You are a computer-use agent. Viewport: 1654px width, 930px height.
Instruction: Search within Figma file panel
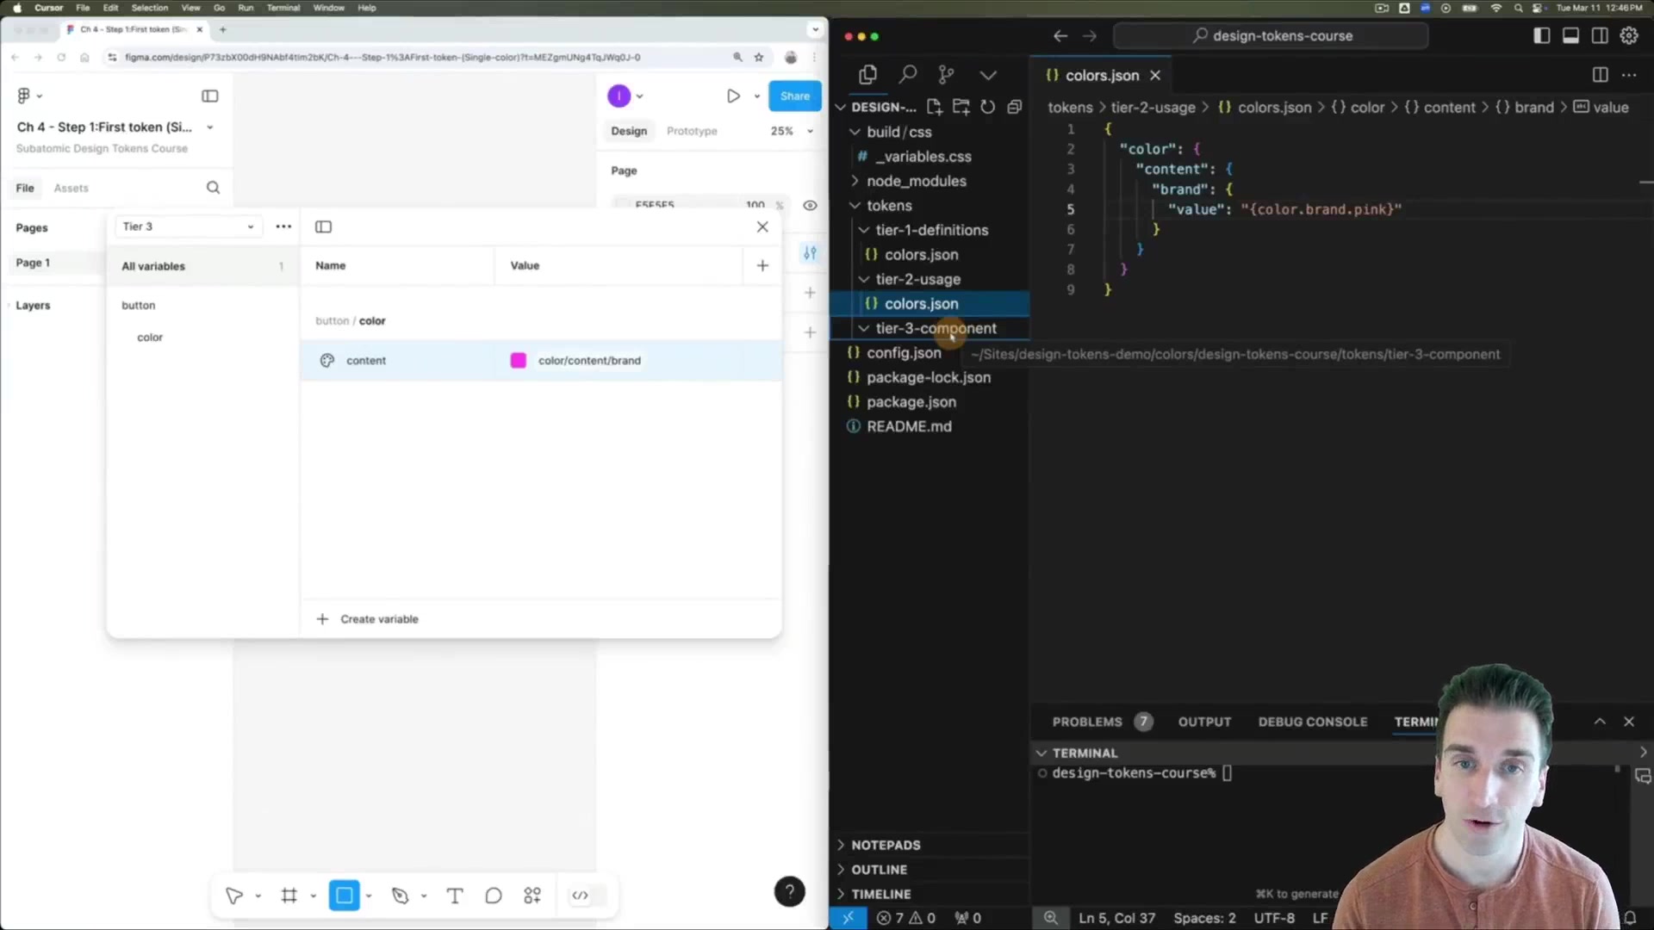(x=213, y=188)
